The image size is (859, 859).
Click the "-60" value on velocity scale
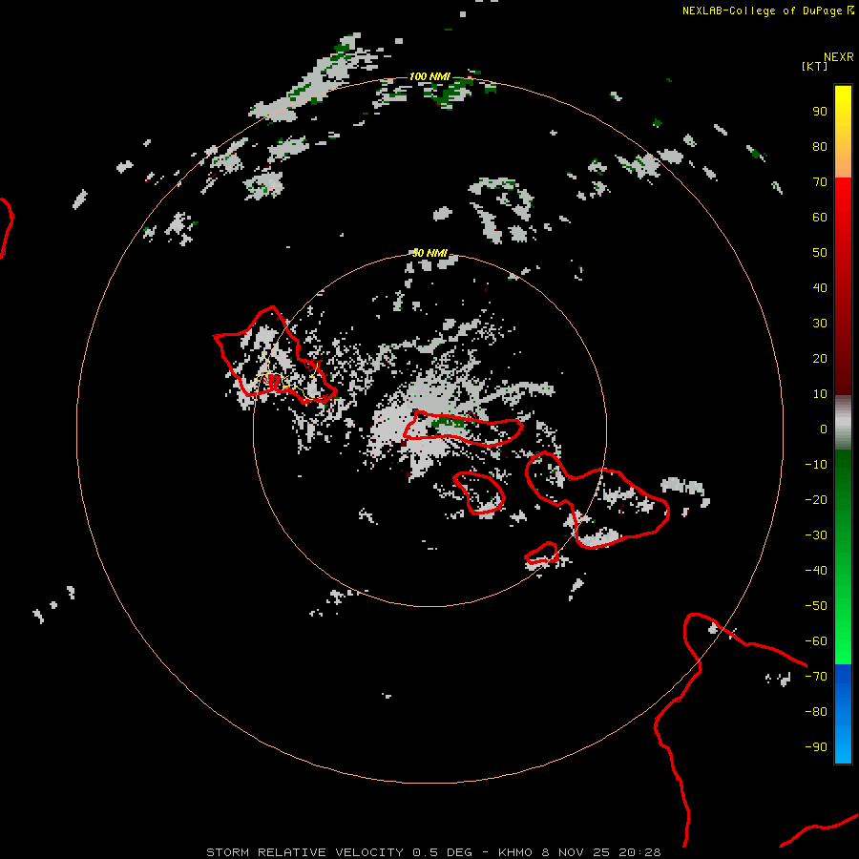pos(816,641)
